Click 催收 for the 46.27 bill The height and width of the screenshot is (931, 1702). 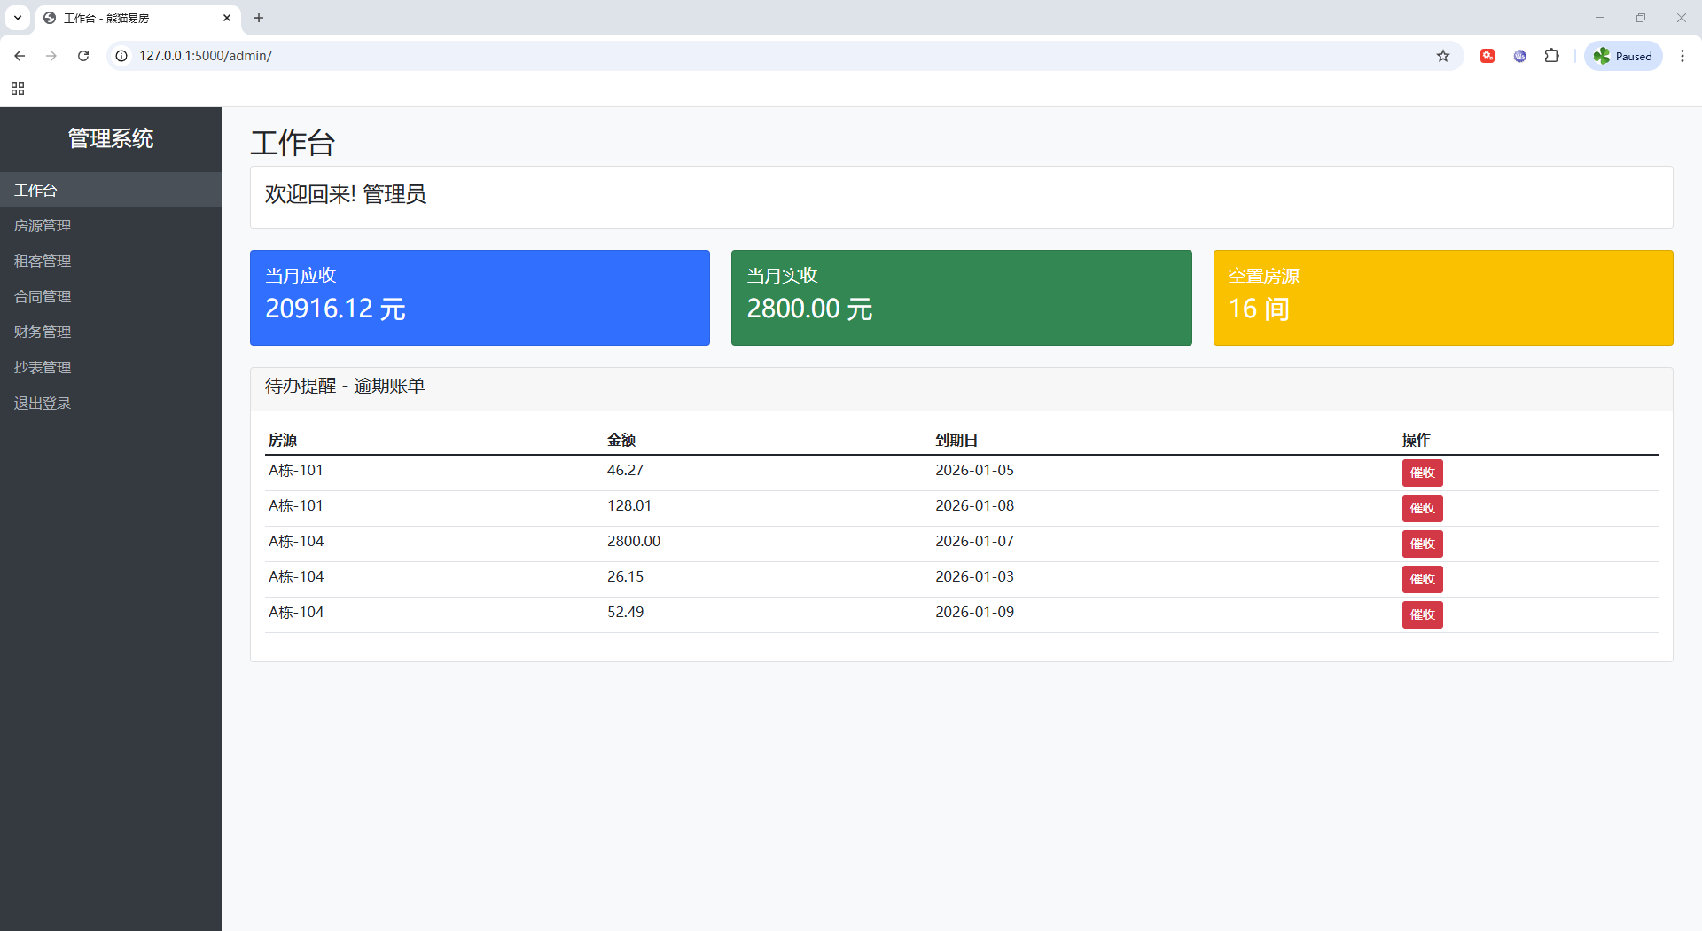pyautogui.click(x=1422, y=473)
